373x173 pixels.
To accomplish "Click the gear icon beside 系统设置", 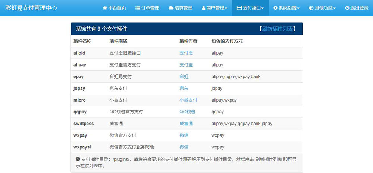I will click(275, 8).
